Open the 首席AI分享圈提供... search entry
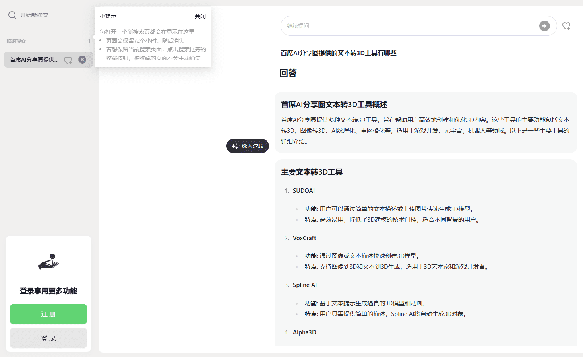 pos(34,60)
